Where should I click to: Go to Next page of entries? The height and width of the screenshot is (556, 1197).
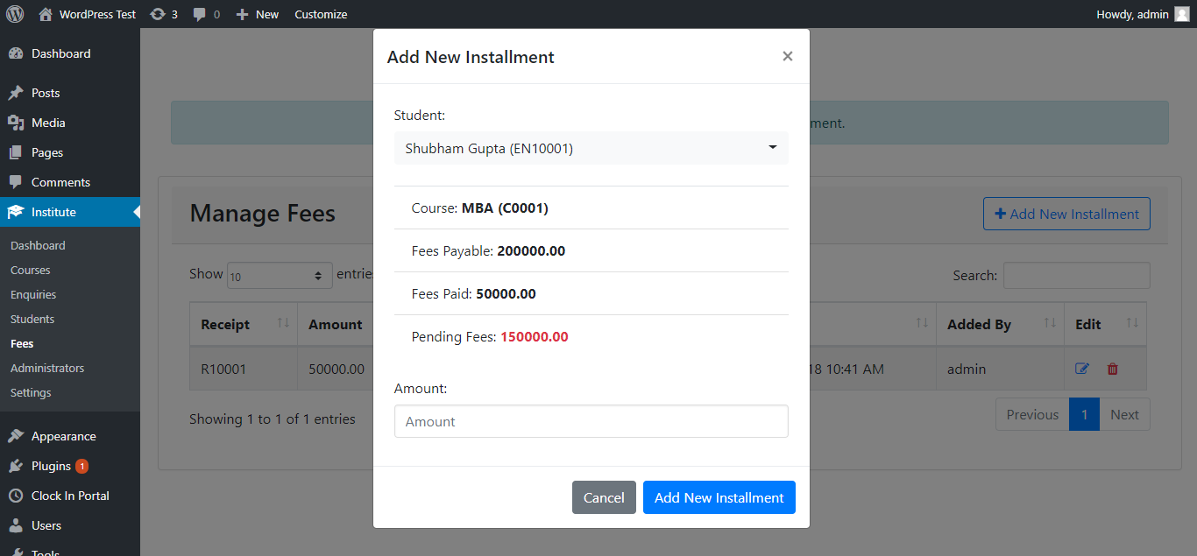1124,414
